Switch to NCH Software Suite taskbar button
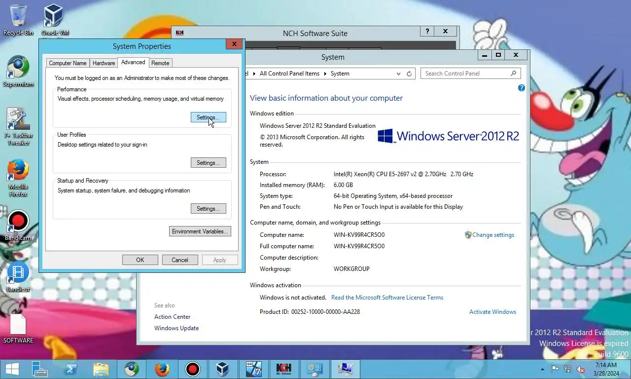The image size is (631, 379). click(x=284, y=369)
